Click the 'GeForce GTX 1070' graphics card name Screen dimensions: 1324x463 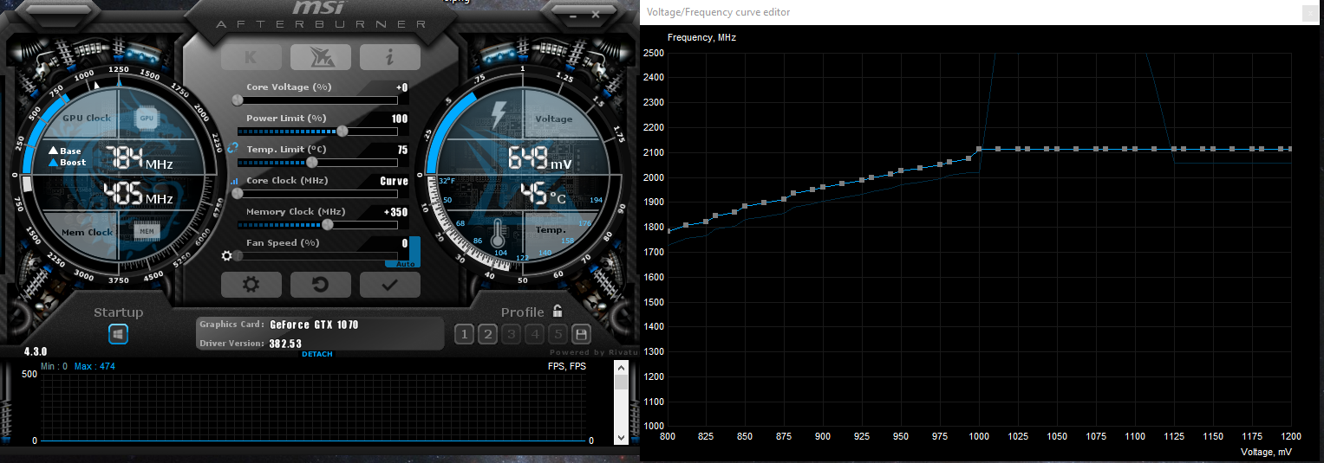tap(314, 325)
